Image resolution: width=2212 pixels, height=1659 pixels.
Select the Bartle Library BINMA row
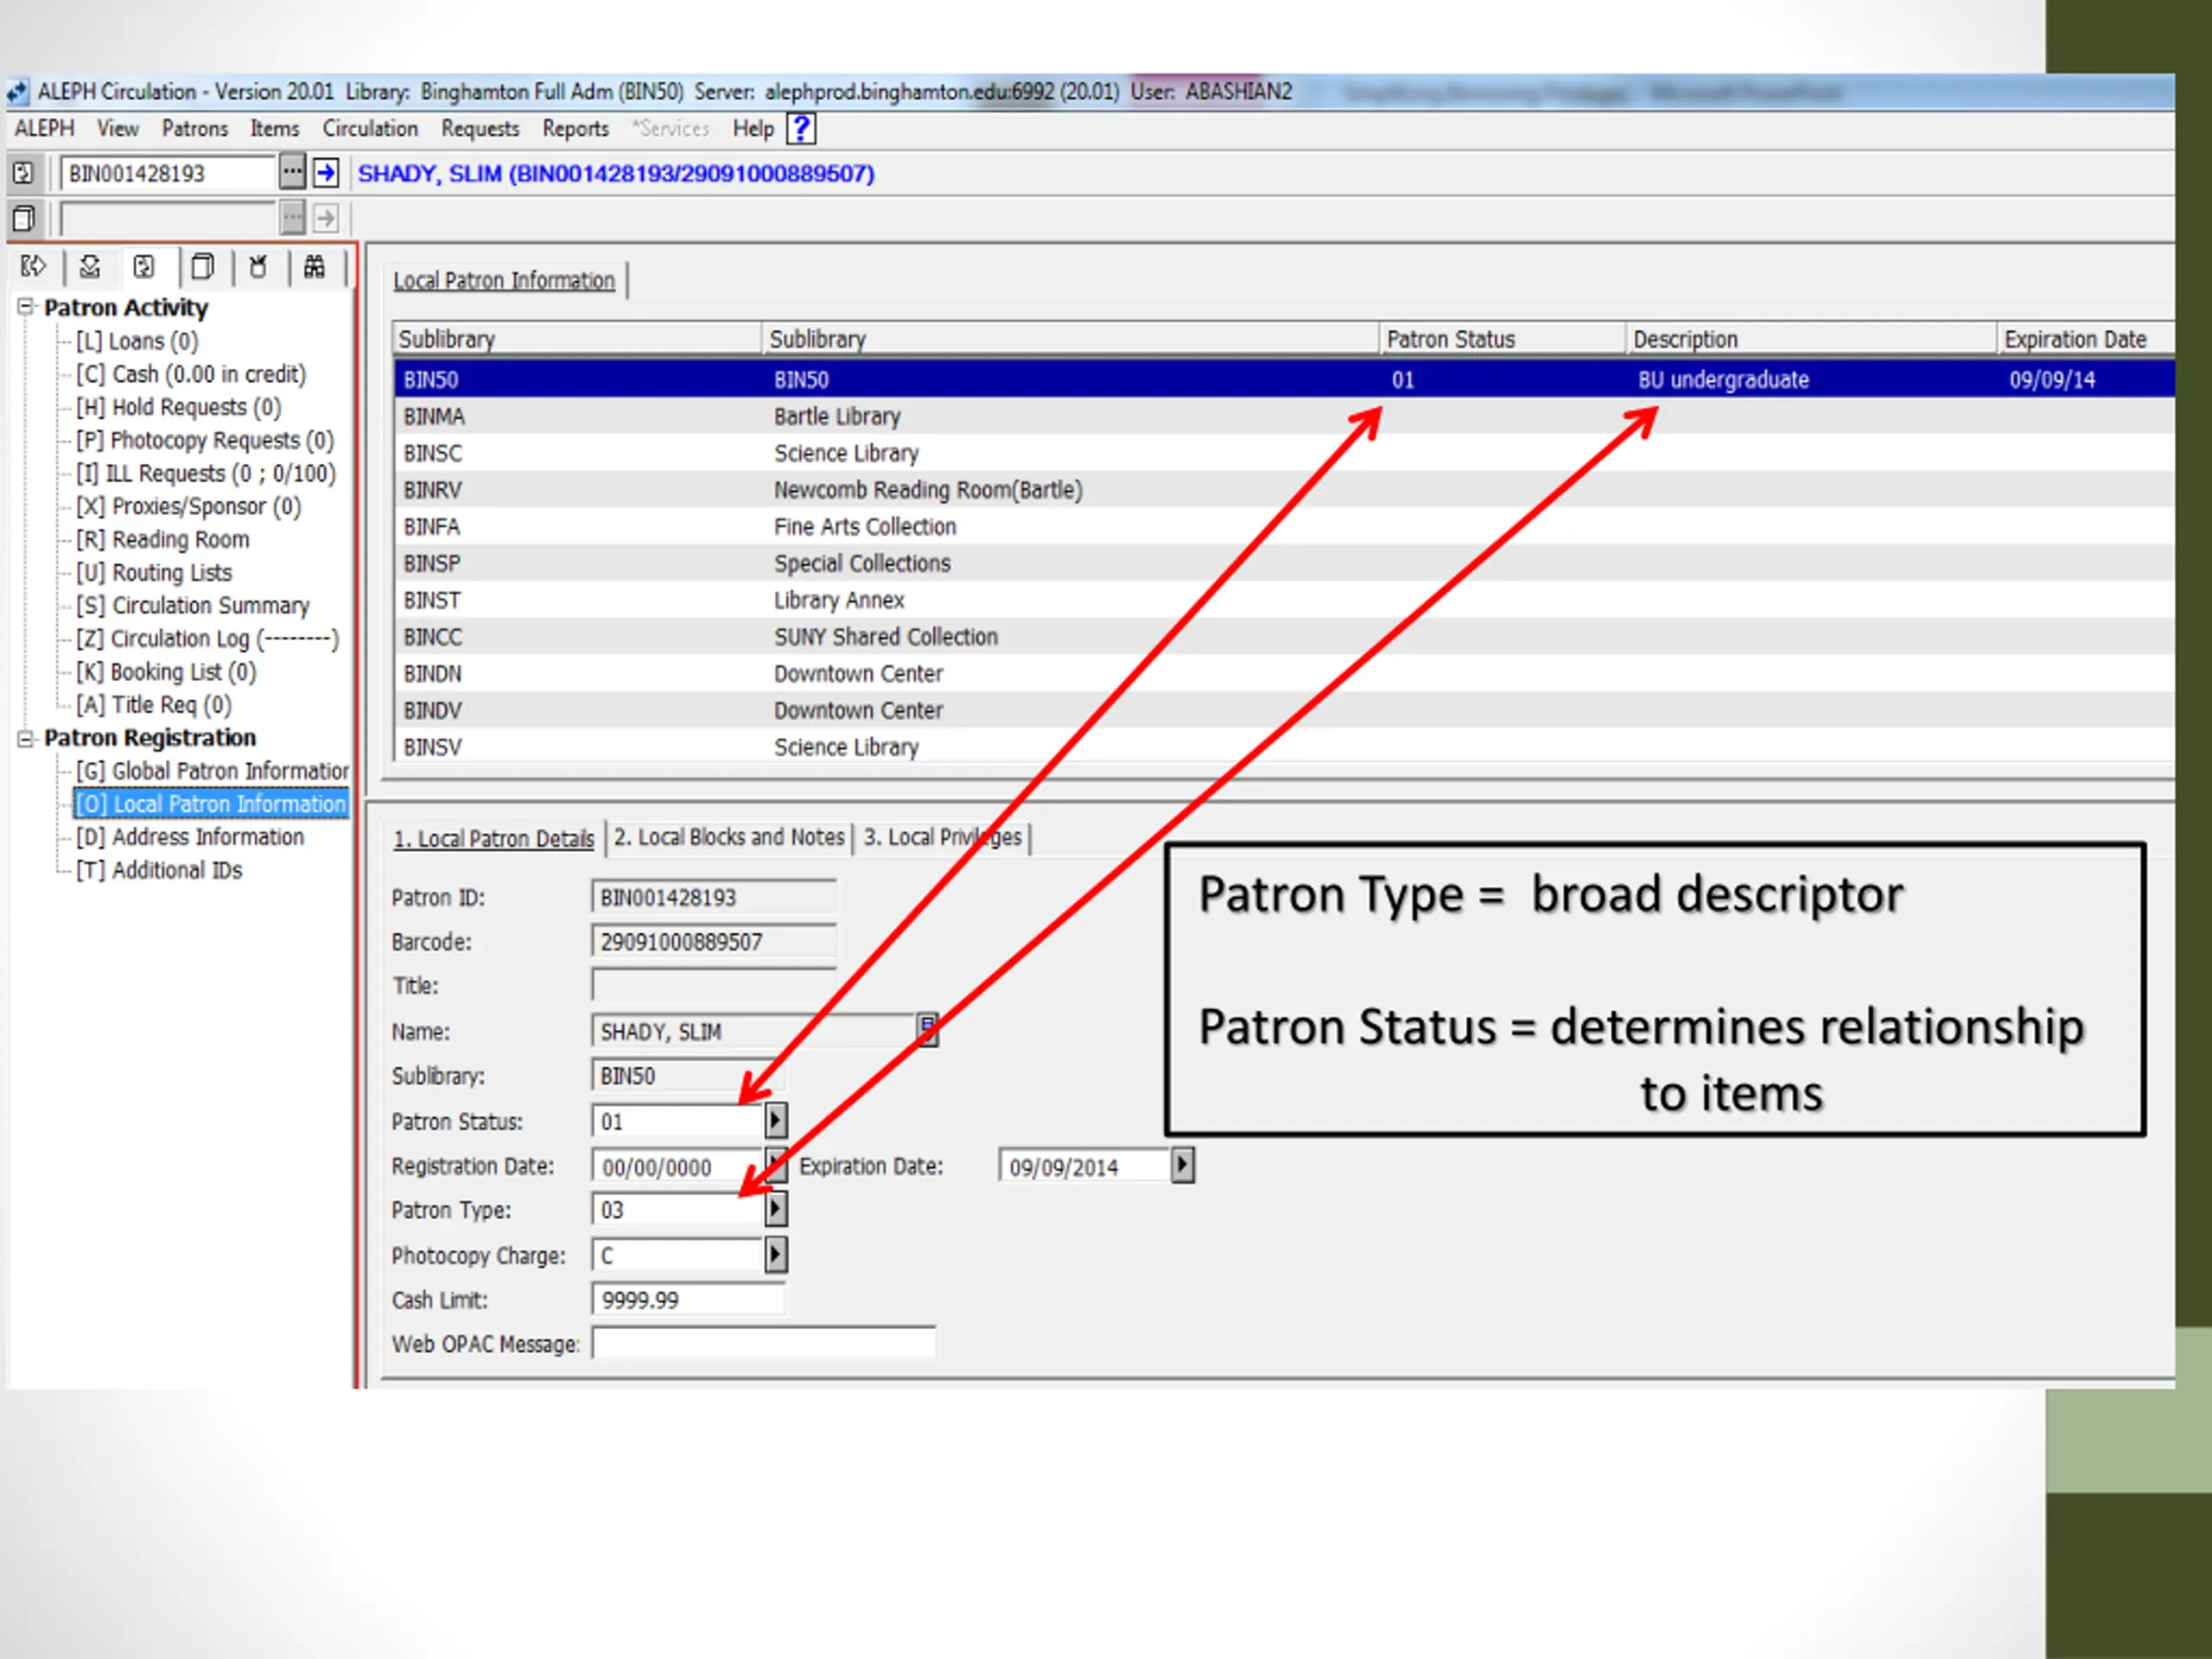[x=1284, y=416]
